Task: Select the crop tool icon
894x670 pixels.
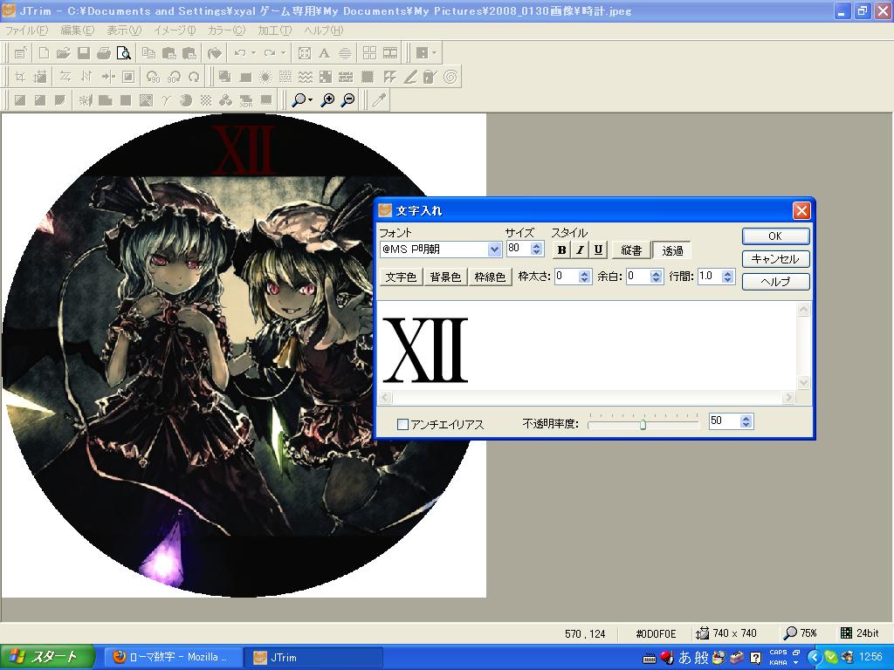Action: pyautogui.click(x=20, y=77)
